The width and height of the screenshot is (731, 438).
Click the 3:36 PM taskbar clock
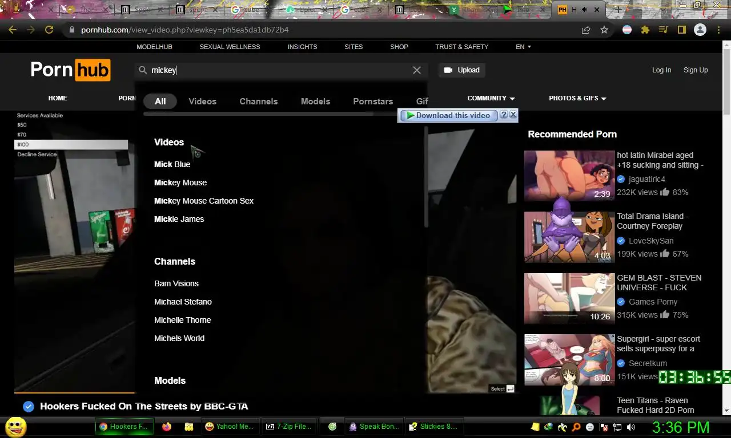coord(681,427)
